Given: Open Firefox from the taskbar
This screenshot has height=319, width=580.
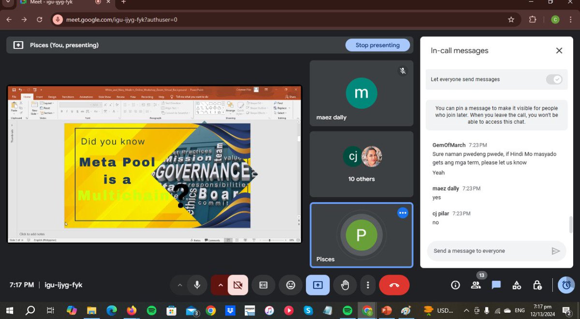Looking at the screenshot, I should (131, 311).
